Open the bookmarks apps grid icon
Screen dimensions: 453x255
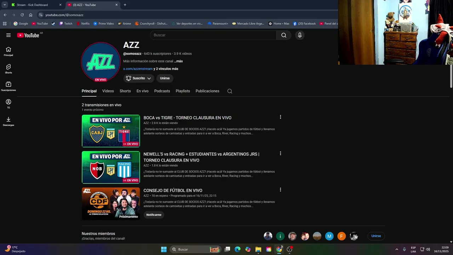(5, 24)
